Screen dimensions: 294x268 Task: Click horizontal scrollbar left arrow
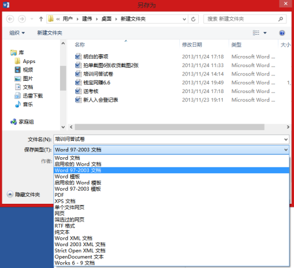71,127
